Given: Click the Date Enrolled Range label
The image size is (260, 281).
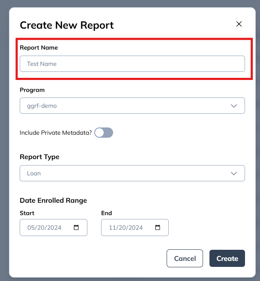Looking at the screenshot, I should click(x=53, y=201).
